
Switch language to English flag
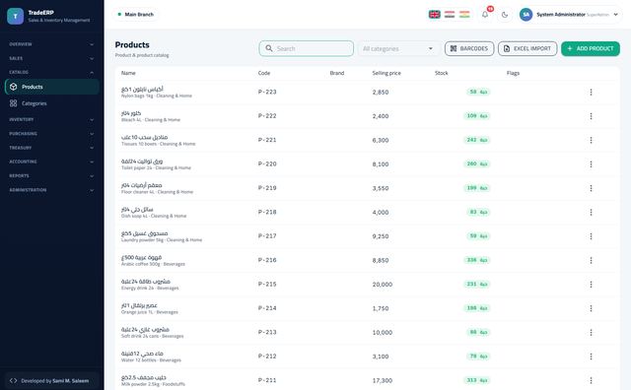(x=434, y=15)
